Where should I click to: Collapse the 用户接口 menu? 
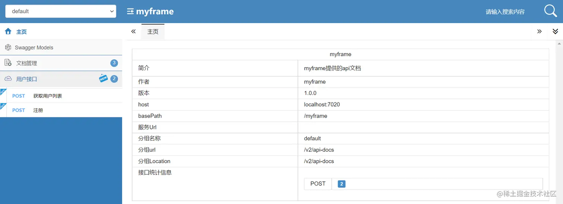pos(61,79)
